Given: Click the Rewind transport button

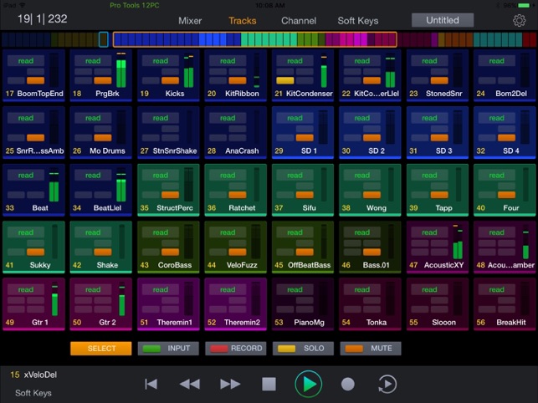Looking at the screenshot, I should 190,384.
